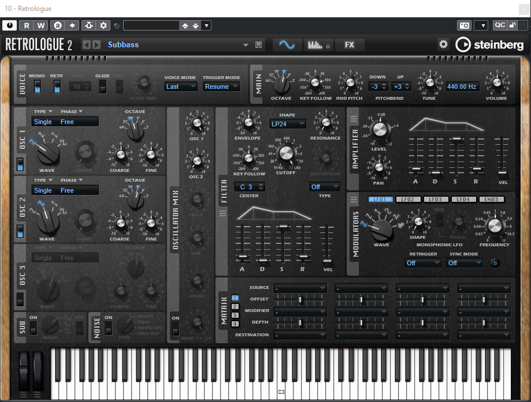Activate the plug-in power button icon
Image resolution: width=531 pixels, height=402 pixels.
(10, 25)
